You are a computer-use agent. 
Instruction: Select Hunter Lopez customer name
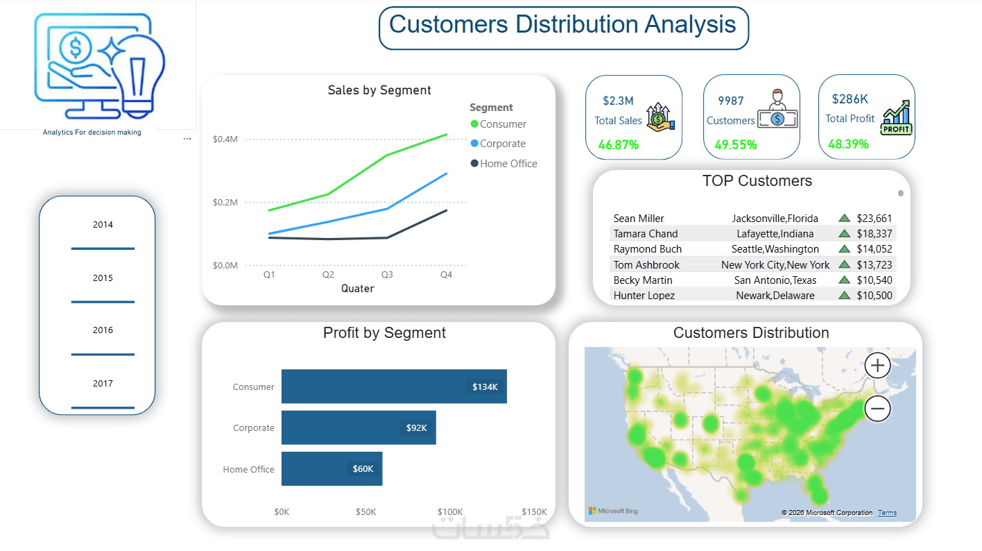tap(644, 296)
